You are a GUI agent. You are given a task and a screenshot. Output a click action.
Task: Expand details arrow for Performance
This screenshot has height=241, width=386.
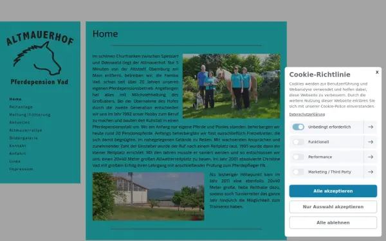tap(371, 157)
